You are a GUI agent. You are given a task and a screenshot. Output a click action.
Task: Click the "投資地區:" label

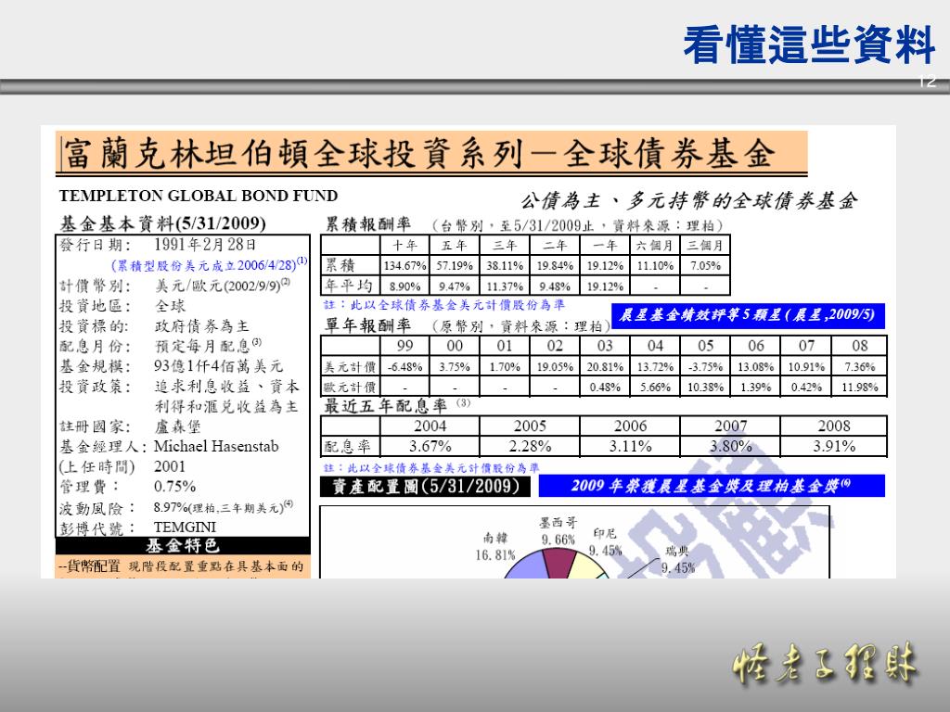click(x=95, y=306)
